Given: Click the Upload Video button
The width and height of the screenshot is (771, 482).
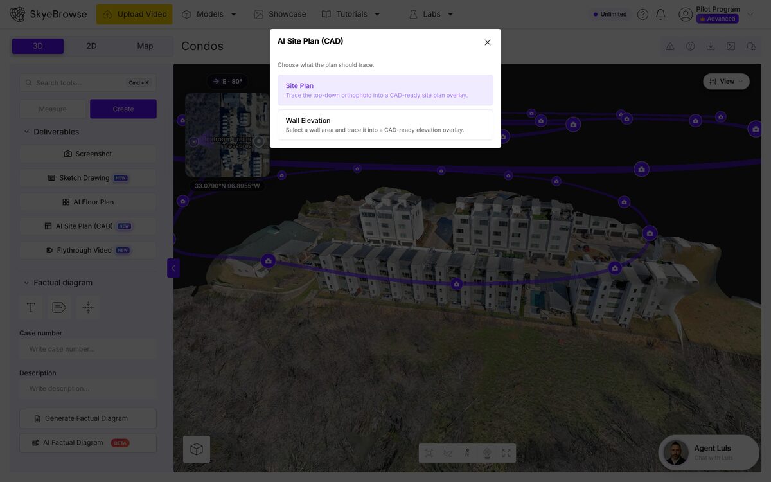Looking at the screenshot, I should [x=134, y=14].
